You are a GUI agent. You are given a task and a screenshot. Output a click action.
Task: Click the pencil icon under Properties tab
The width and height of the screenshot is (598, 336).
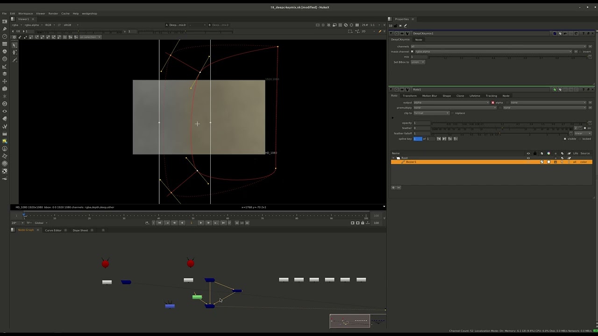point(405,26)
